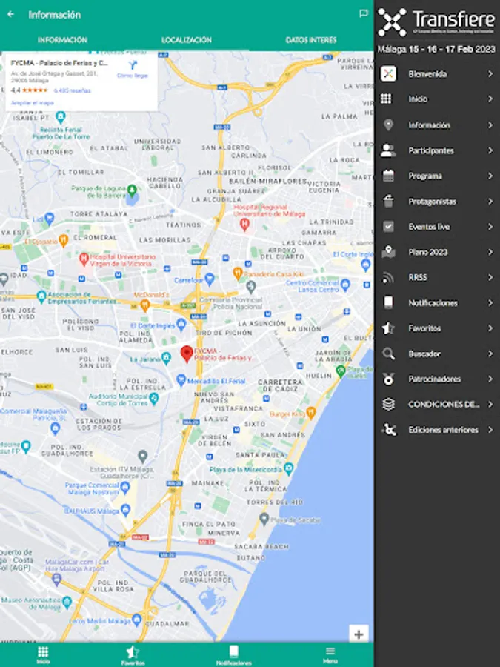Click the Panadería Casa Kiki marker
The width and height of the screenshot is (500, 667).
pyautogui.click(x=238, y=273)
